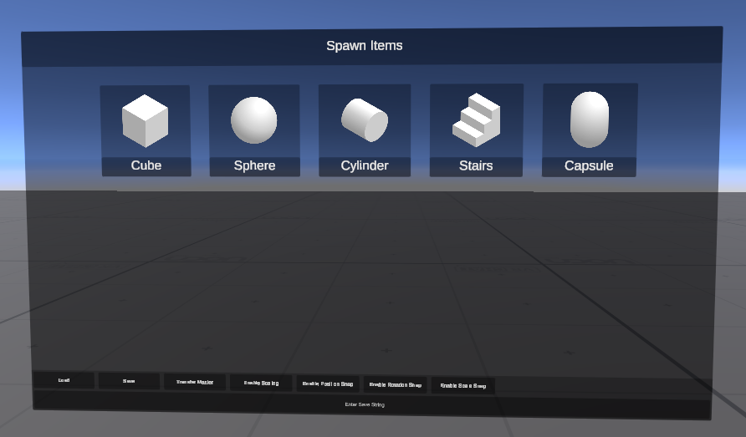Click the empty dark area of the spawn panel
The height and width of the screenshot is (437, 746).
pos(368,276)
